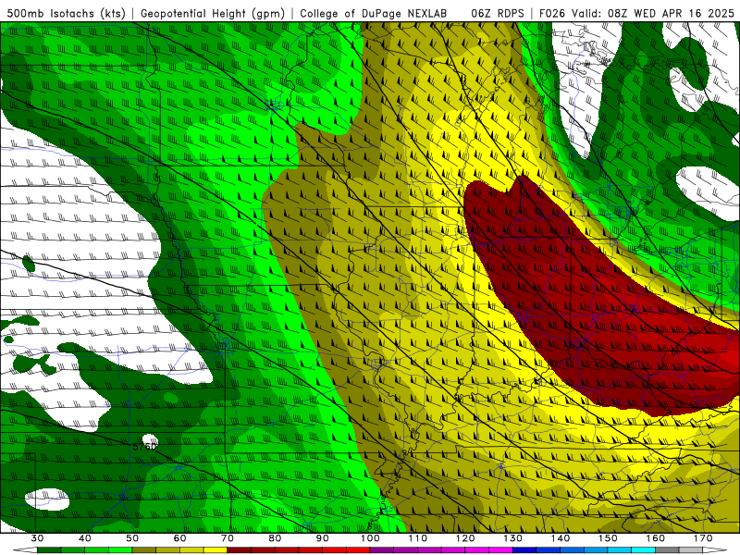This screenshot has width=740, height=555.
Task: Click the '140' value on the color scale
Action: click(x=561, y=538)
